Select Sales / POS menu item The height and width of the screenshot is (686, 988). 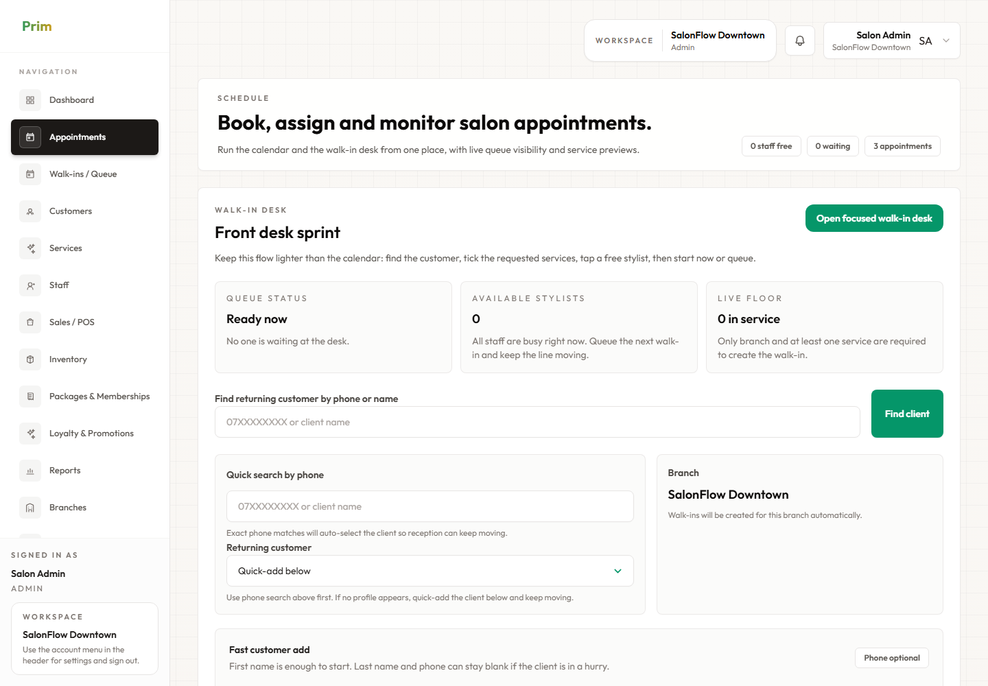pyautogui.click(x=72, y=322)
